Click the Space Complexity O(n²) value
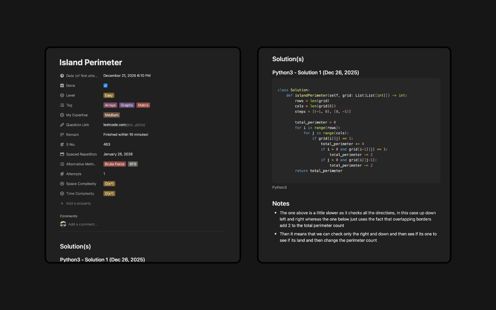This screenshot has height=310, width=496. pyautogui.click(x=109, y=183)
